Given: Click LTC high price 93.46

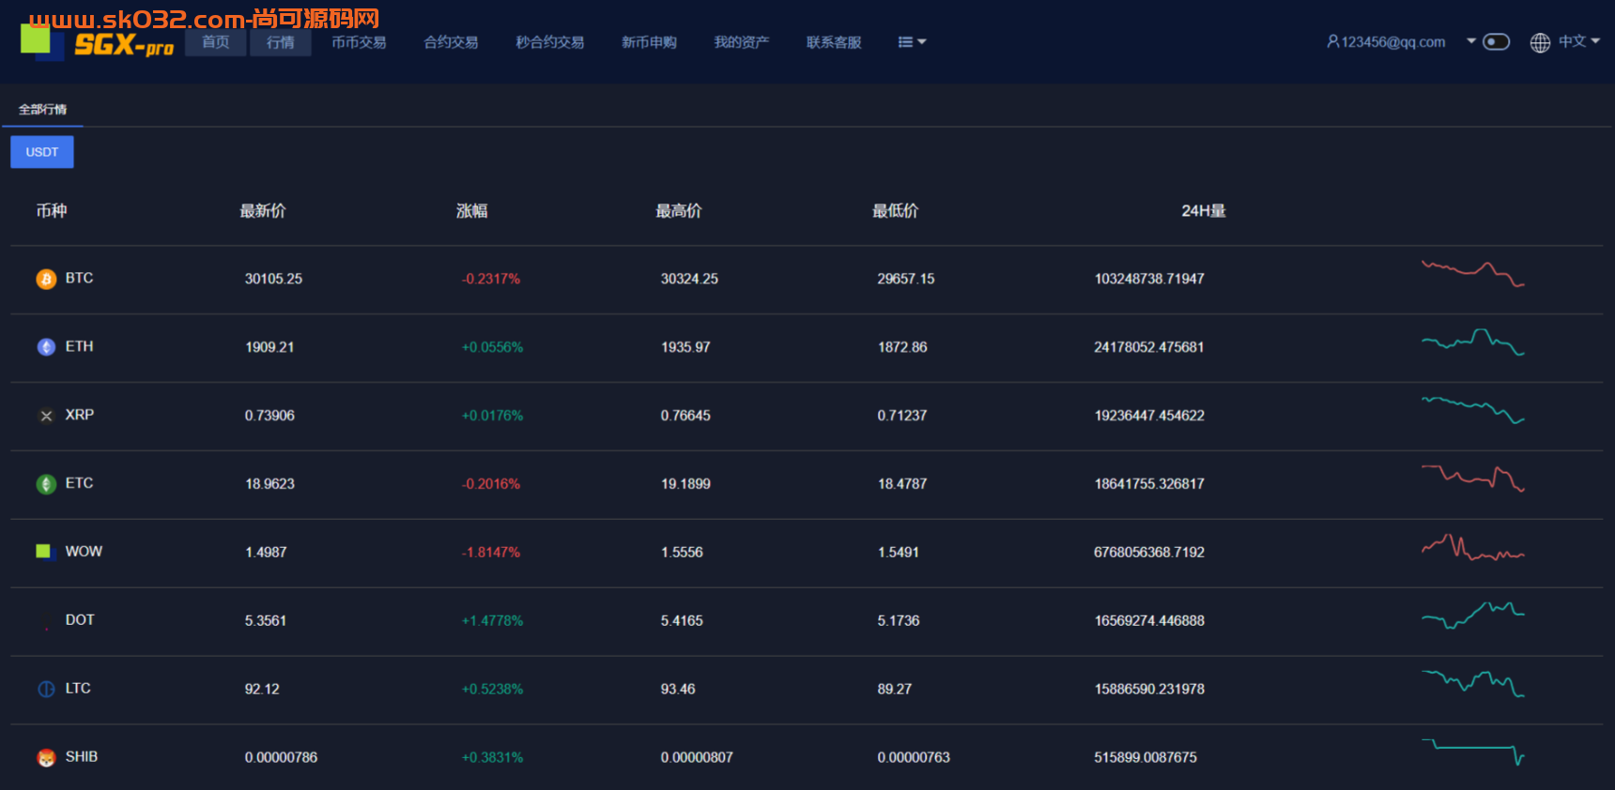Looking at the screenshot, I should [678, 690].
